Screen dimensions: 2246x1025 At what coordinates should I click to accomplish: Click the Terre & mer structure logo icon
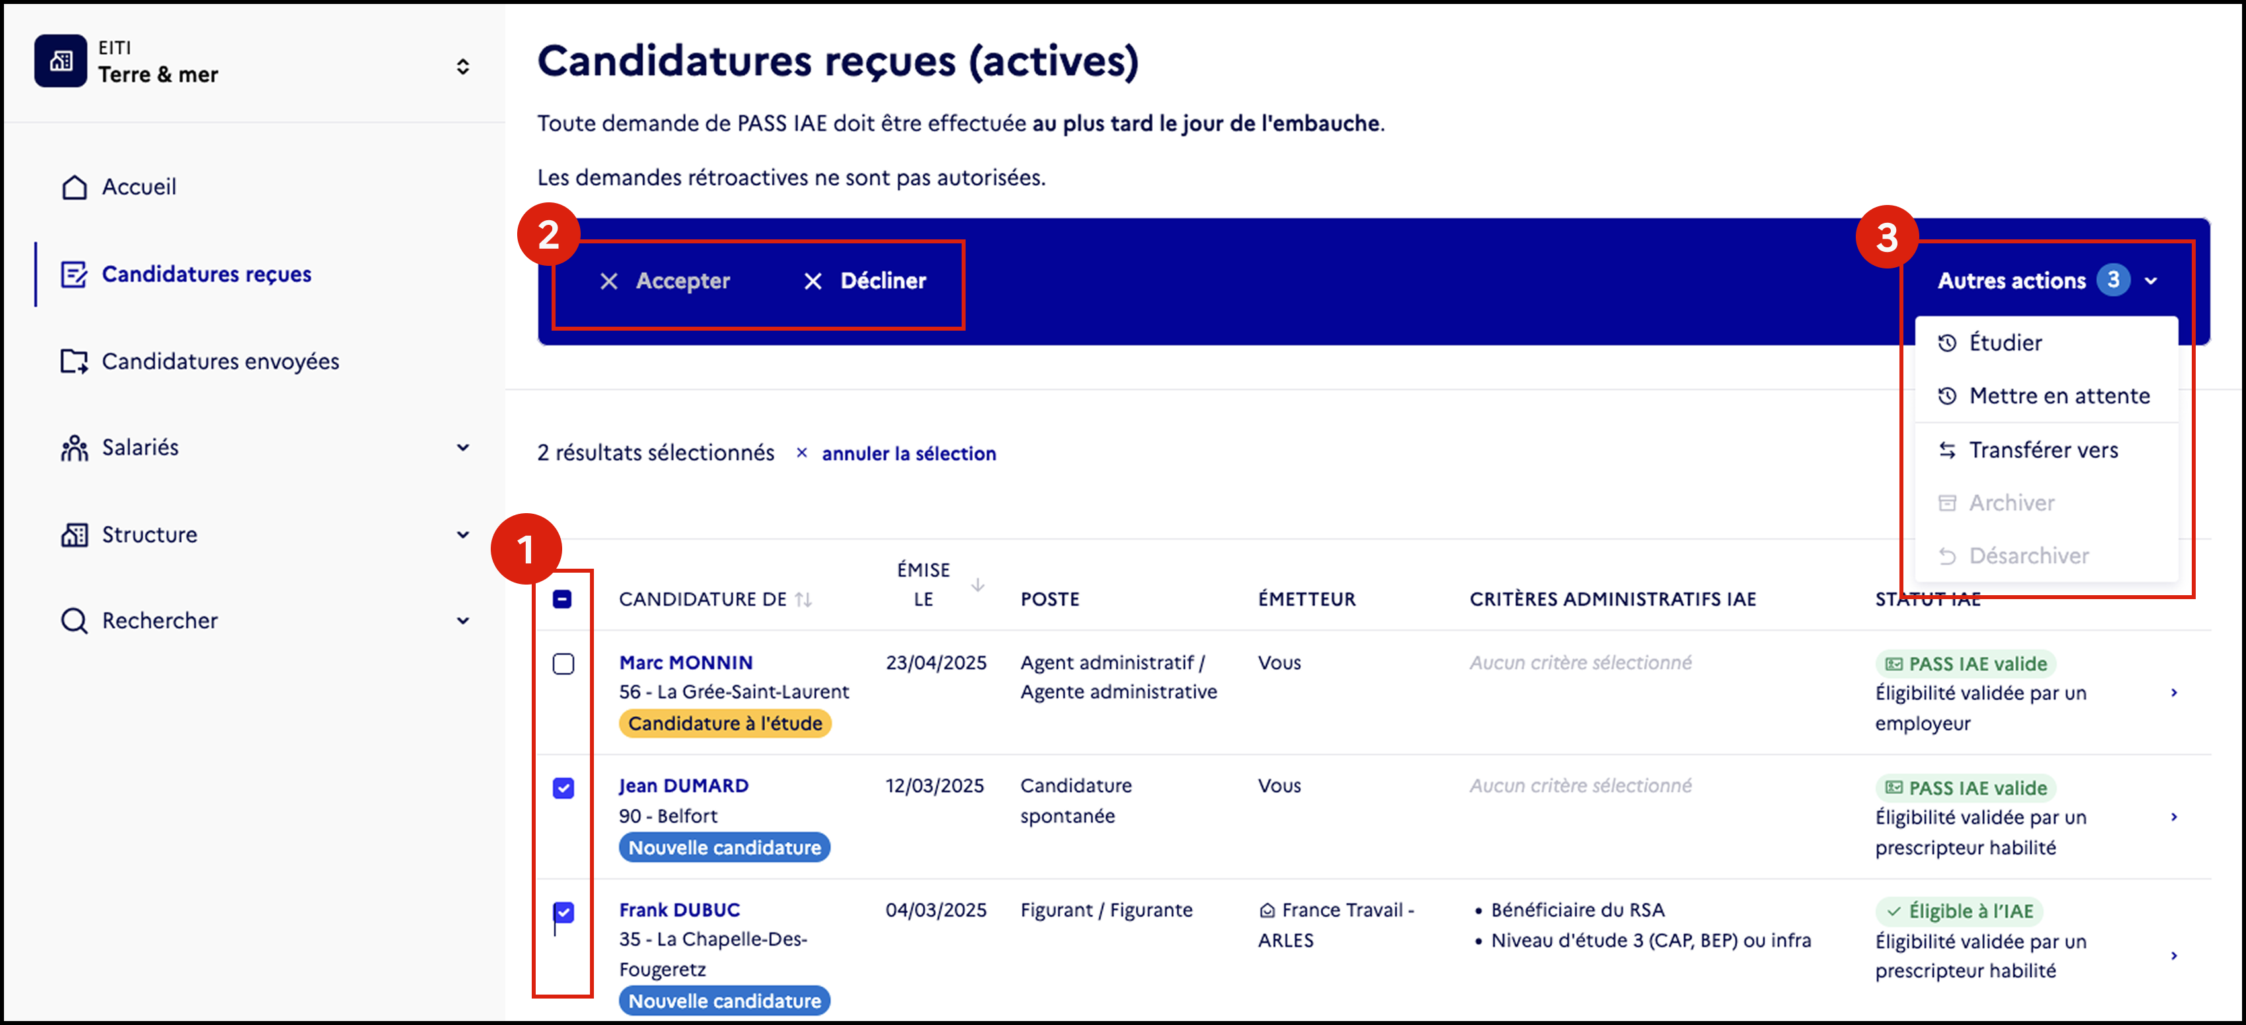[x=60, y=61]
